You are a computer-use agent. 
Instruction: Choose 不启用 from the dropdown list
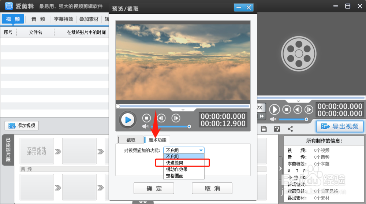pyautogui.click(x=184, y=156)
